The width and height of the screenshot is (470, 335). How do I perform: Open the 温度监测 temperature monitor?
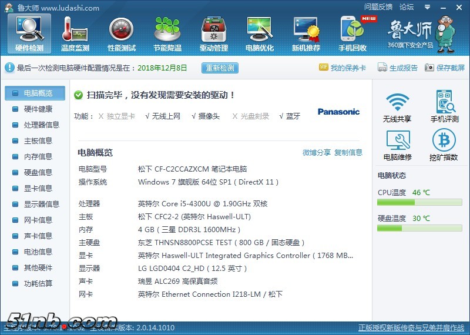[75, 33]
